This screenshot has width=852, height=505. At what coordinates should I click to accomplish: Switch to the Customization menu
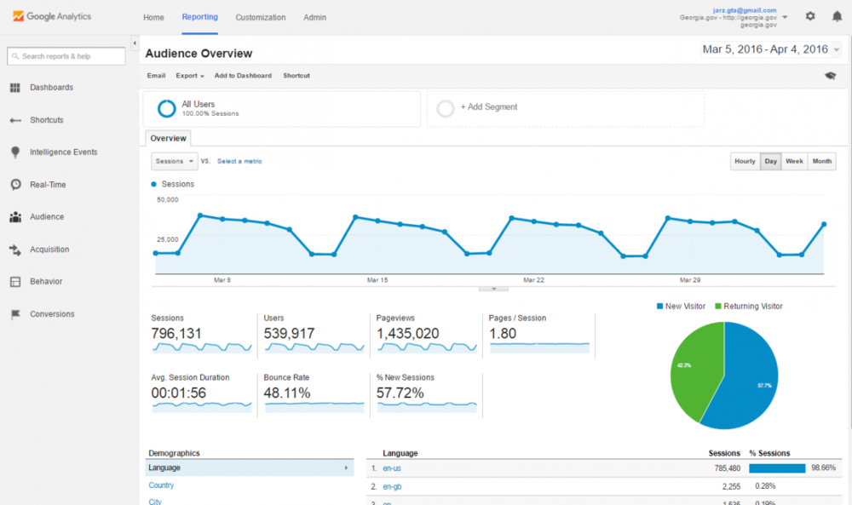click(261, 16)
